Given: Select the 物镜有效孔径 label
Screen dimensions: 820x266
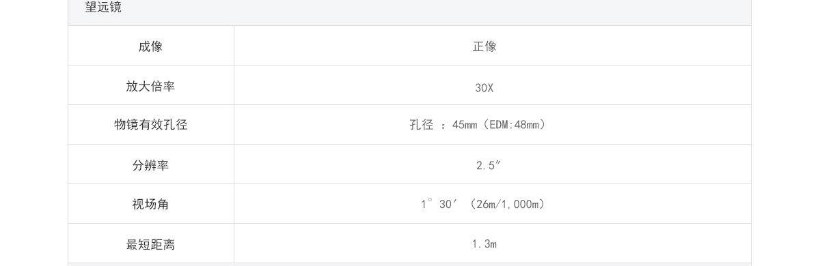Looking at the screenshot, I should [x=150, y=125].
